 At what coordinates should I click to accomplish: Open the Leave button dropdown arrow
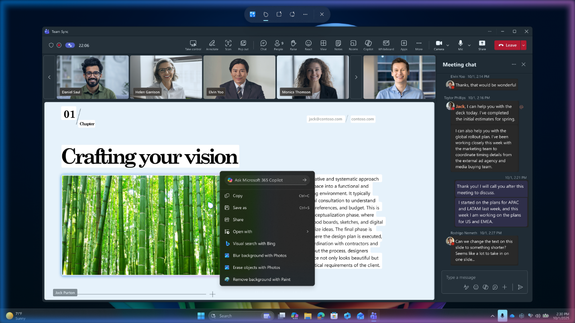point(524,45)
